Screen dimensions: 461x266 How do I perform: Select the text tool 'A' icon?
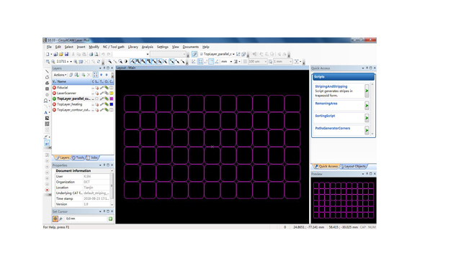click(x=46, y=112)
